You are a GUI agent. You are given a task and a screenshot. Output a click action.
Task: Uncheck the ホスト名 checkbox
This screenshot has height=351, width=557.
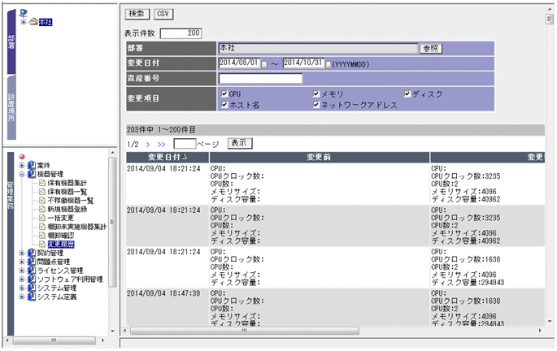click(x=224, y=105)
